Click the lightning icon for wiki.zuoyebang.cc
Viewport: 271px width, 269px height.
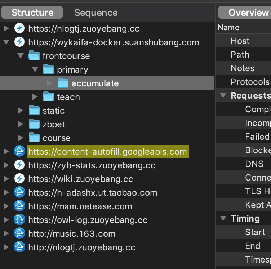pyautogui.click(x=19, y=179)
